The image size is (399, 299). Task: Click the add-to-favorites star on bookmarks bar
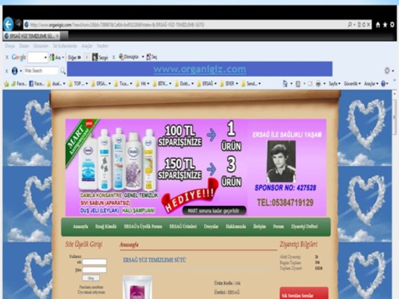pyautogui.click(x=7, y=84)
